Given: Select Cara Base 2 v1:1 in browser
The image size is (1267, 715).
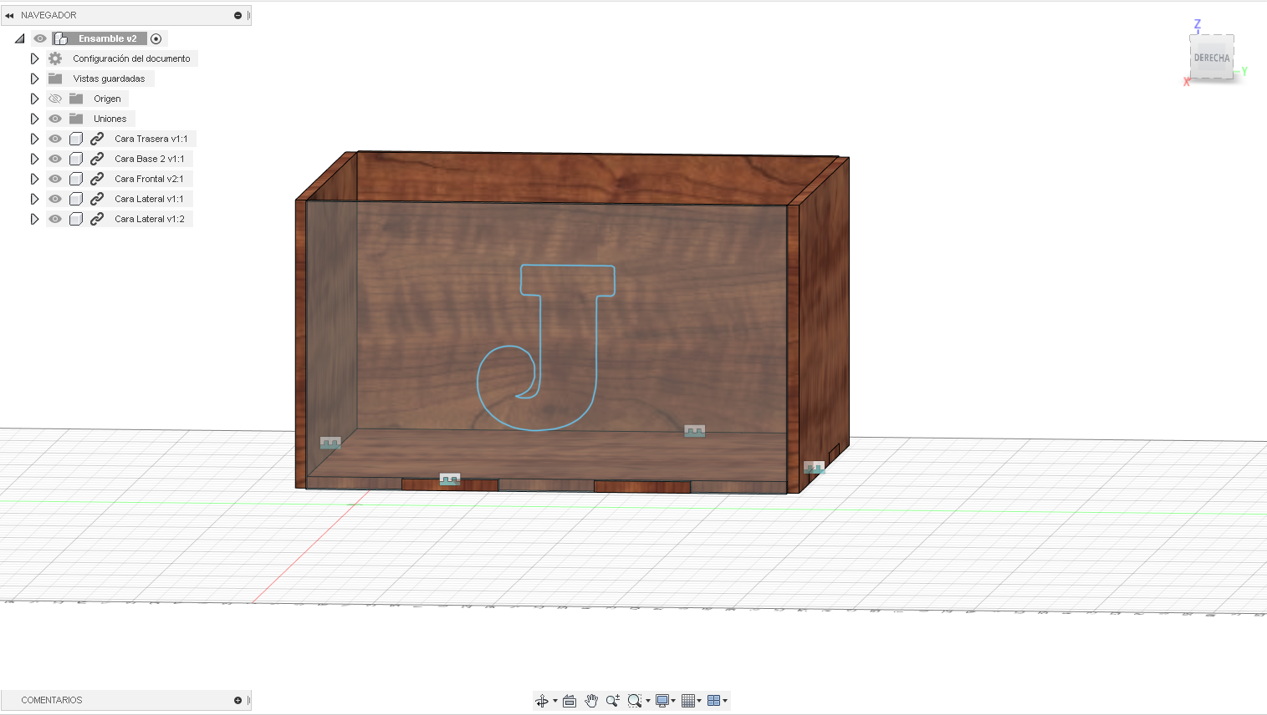Looking at the screenshot, I should tap(149, 159).
